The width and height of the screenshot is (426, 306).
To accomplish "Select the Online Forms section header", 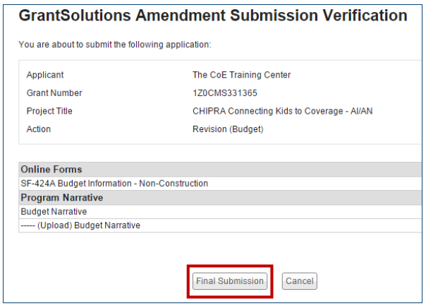I will [51, 170].
